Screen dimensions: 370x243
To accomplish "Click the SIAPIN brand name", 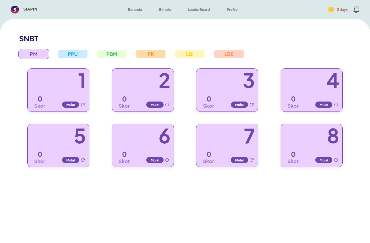I will coord(30,9).
